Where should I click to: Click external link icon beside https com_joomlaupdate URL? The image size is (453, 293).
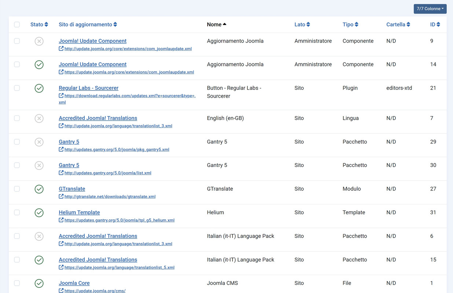tap(61, 72)
